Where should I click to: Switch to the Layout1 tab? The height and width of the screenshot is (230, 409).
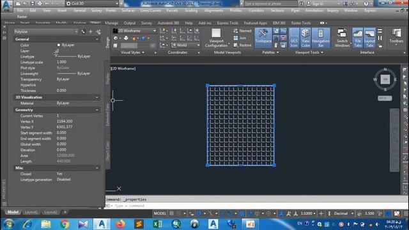pos(31,212)
